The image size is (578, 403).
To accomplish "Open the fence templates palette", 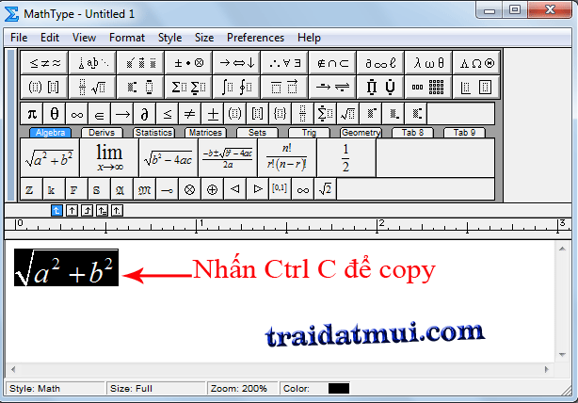I will (x=44, y=87).
